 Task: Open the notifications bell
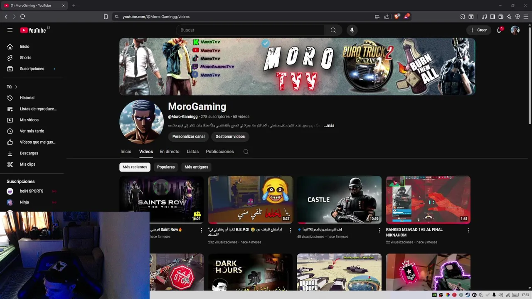tap(499, 30)
